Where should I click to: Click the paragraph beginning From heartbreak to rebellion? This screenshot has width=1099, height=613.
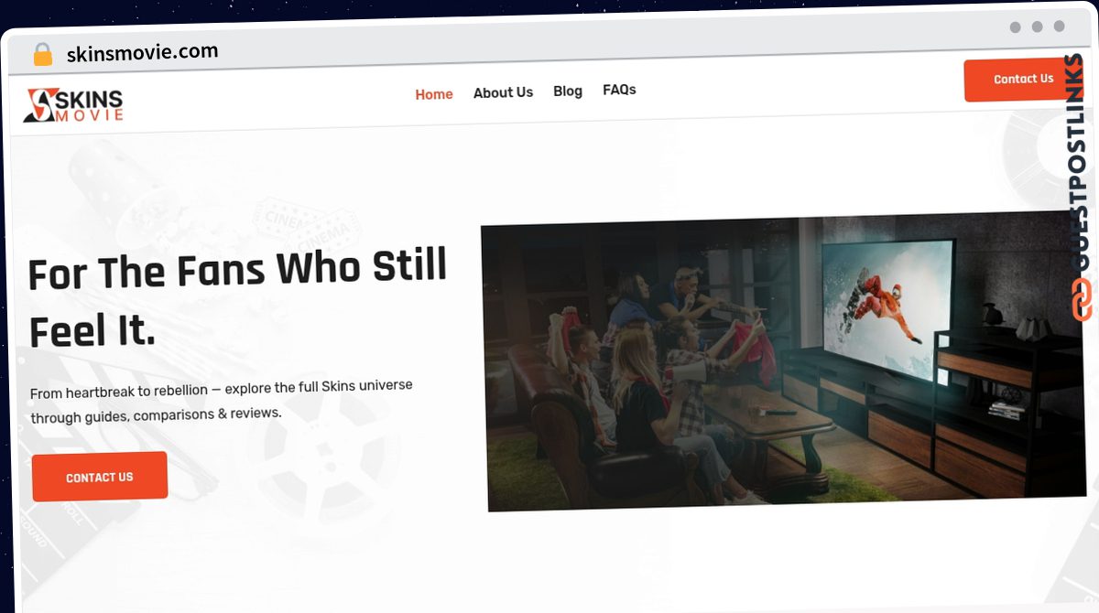(222, 400)
